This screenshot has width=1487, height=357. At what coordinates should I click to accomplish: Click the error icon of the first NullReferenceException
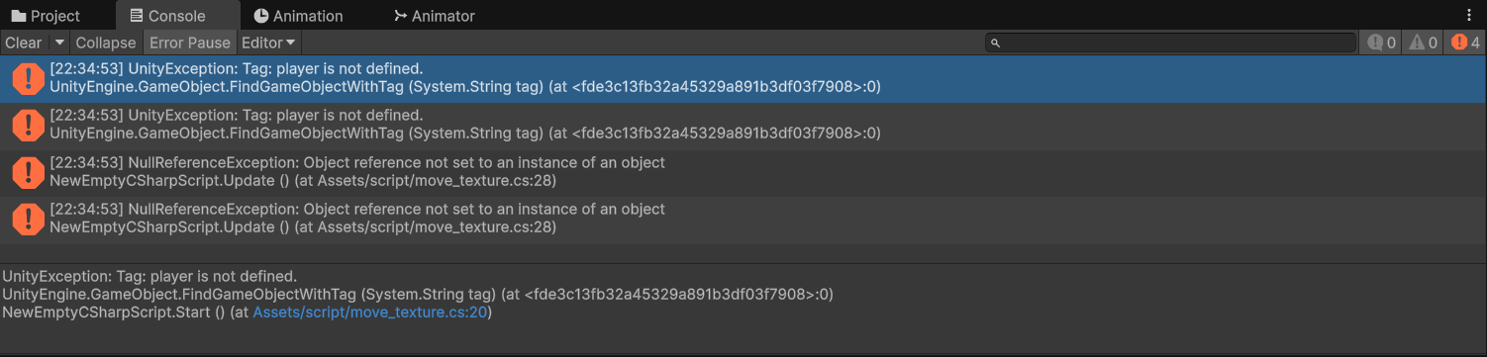coord(28,172)
